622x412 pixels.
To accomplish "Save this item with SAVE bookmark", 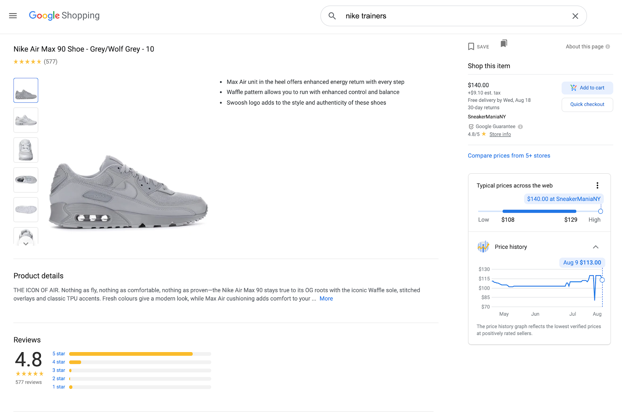I will pos(479,47).
